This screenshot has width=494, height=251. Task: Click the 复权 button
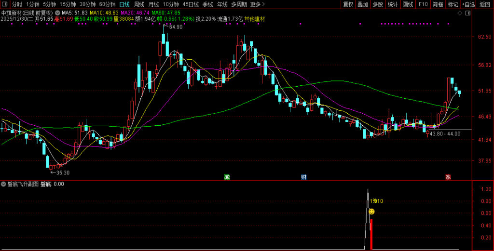(x=348, y=4)
